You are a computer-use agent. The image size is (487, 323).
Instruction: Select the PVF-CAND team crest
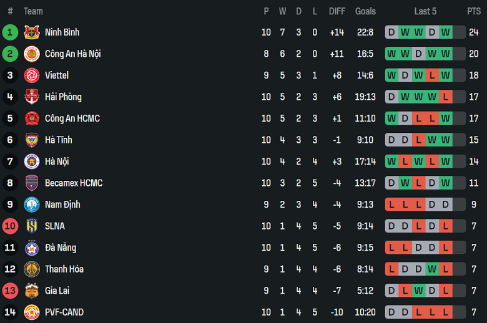pos(31,312)
